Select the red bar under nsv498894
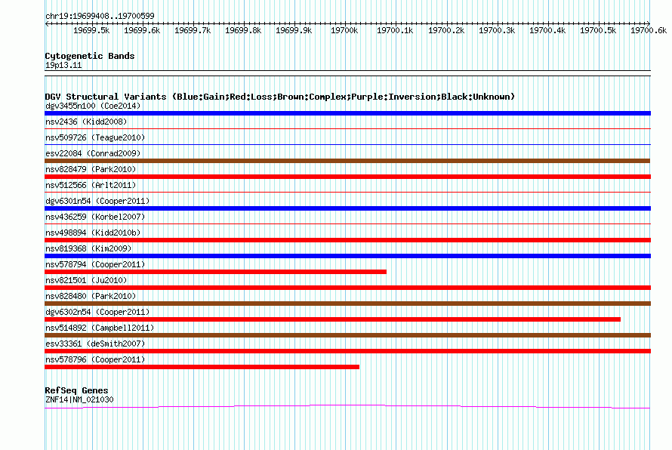 347,240
